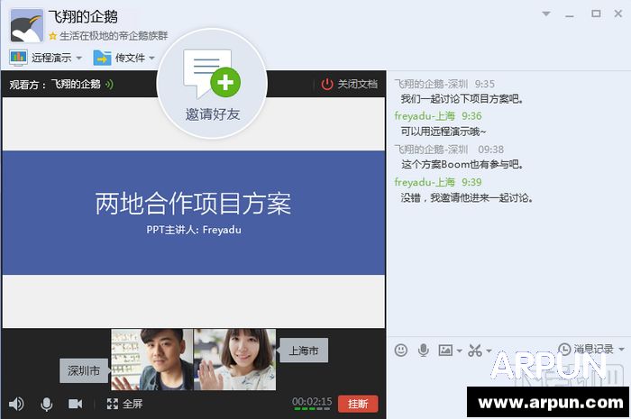Image resolution: width=631 pixels, height=419 pixels.
Task: Click sender 飞翔的企鹅-深圳 at 9:35
Action: pos(431,84)
